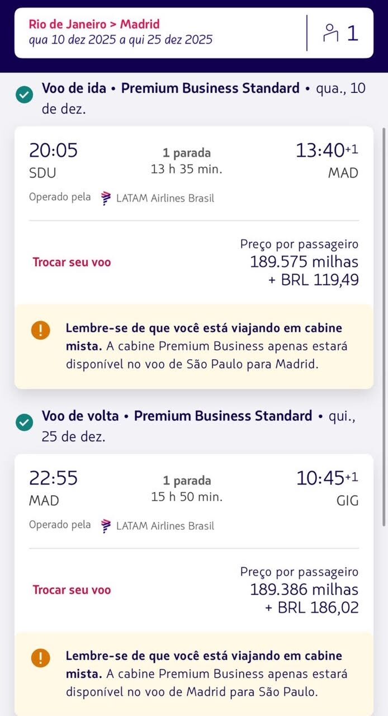Toggle green check beside Voo de ida
Viewport: 388px width, 716px height.
[x=24, y=95]
